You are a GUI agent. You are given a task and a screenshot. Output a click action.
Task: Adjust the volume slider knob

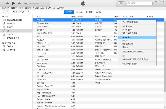point(27,3)
